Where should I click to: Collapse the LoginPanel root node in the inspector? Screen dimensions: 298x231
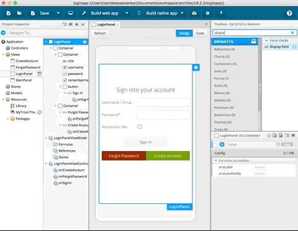(x=46, y=41)
